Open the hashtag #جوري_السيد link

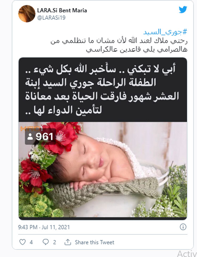point(165,32)
